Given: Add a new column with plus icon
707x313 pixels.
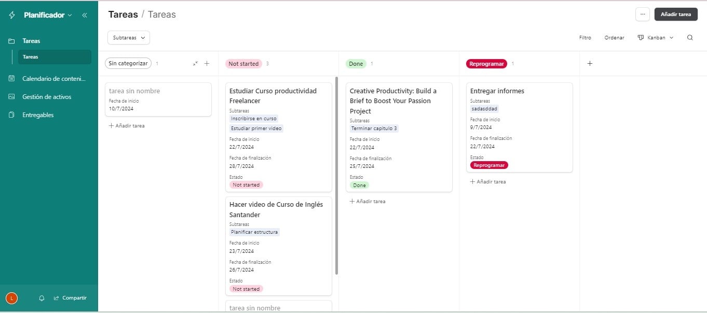Looking at the screenshot, I should 590,64.
